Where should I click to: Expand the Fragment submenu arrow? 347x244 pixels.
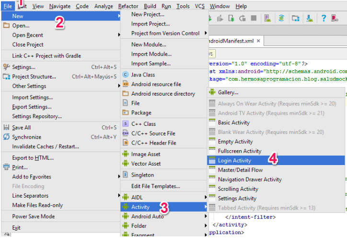[x=206, y=234]
